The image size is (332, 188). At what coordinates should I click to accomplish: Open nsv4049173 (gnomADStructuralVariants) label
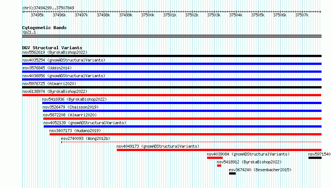[158, 146]
